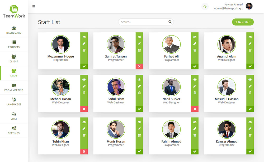The image size is (264, 162).
Task: Expand the sidebar with the hamburger menu
Action: (34, 6)
